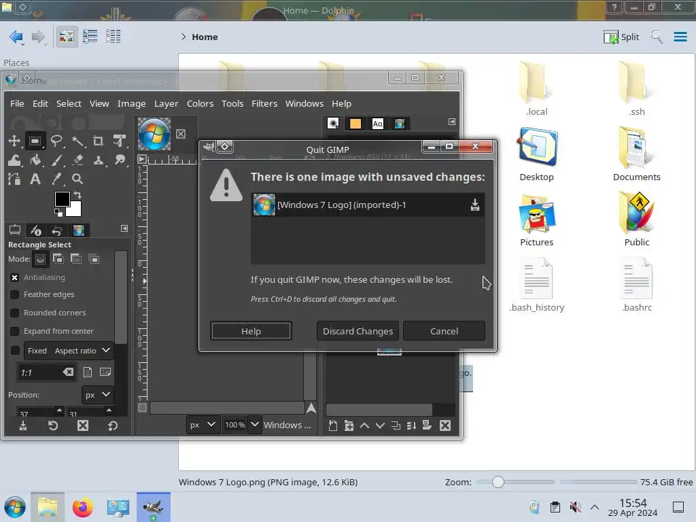The height and width of the screenshot is (522, 696).
Task: Open Dolphin hamburger menu
Action: [x=680, y=37]
